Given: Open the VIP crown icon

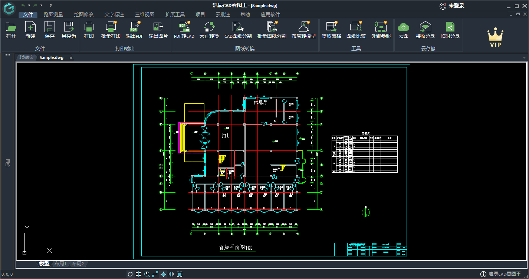Looking at the screenshot, I should (x=495, y=38).
